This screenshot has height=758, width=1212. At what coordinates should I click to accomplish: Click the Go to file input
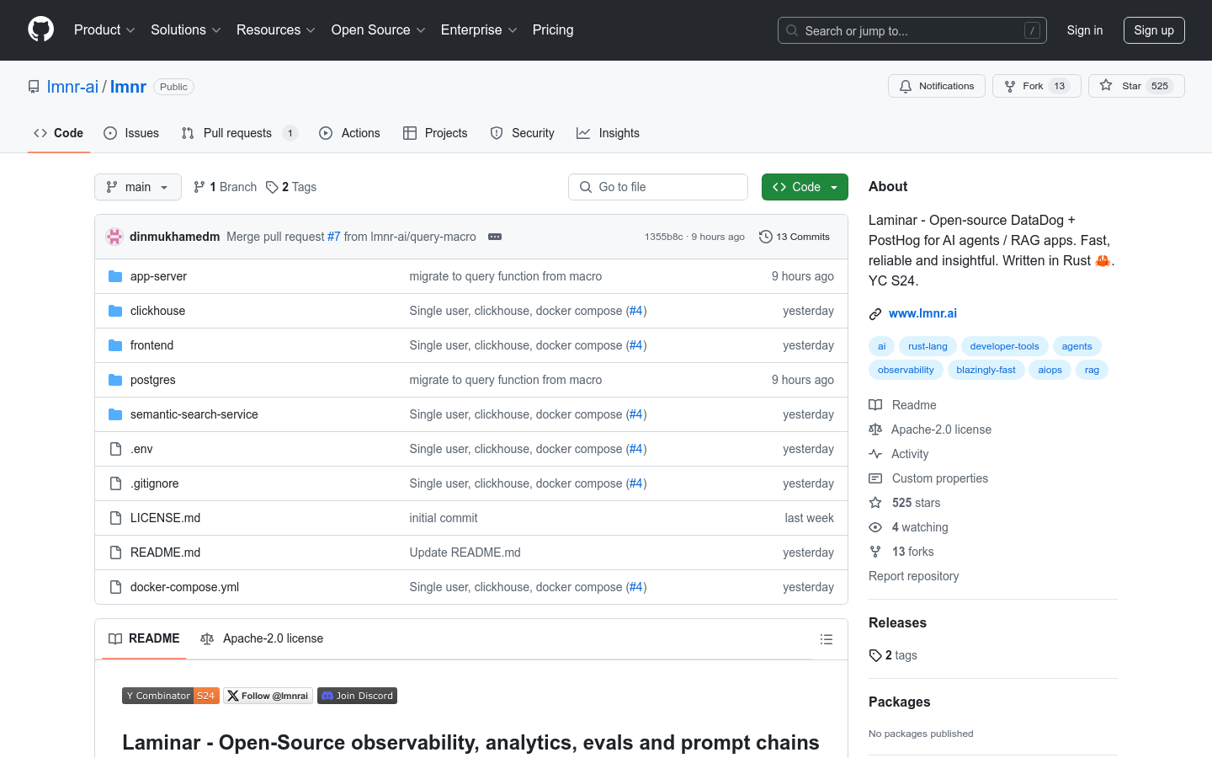pos(658,187)
